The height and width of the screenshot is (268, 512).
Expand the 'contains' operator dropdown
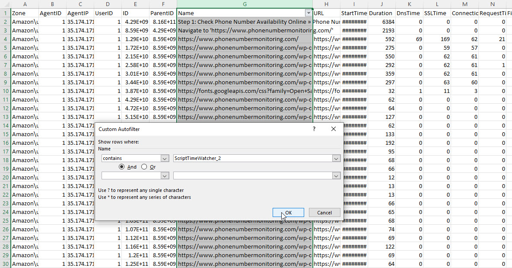tap(165, 159)
